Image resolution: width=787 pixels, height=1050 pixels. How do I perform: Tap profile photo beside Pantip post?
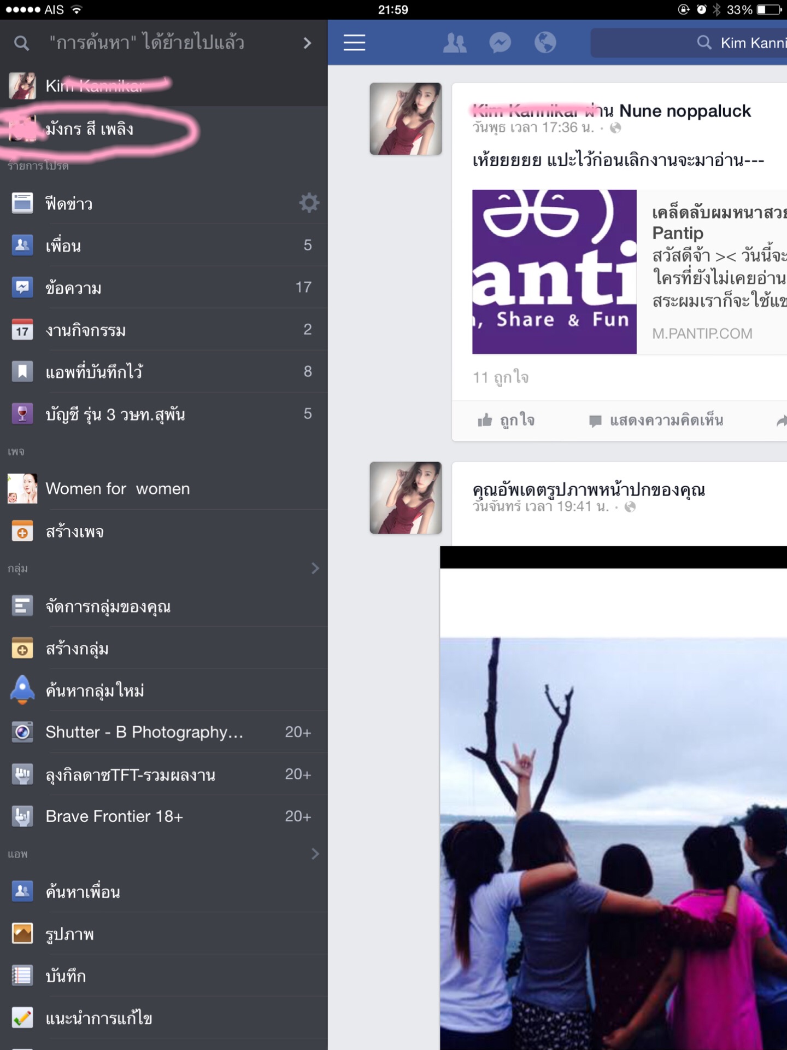pos(406,119)
